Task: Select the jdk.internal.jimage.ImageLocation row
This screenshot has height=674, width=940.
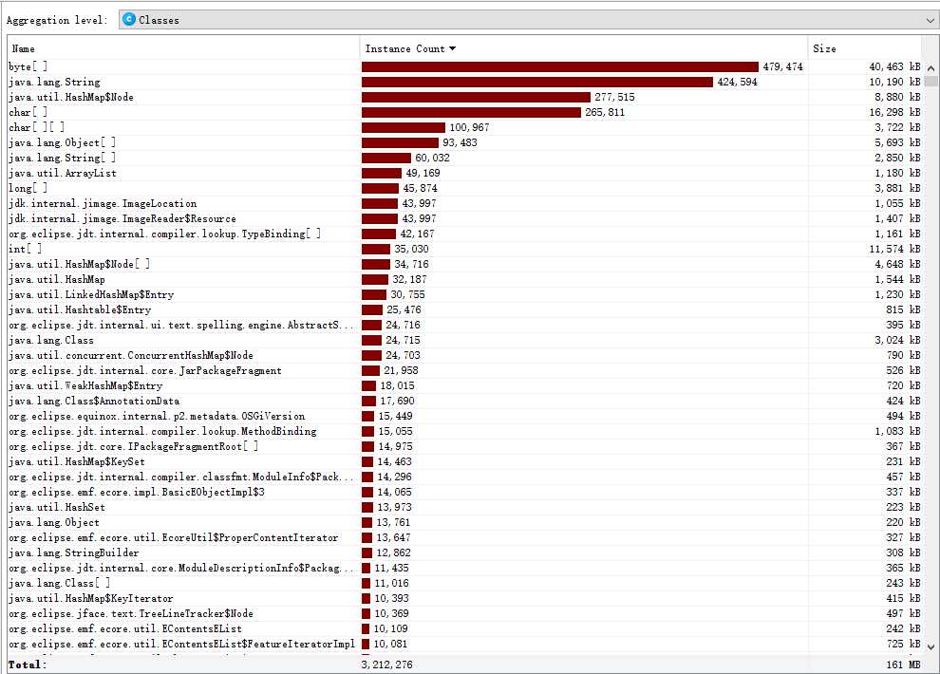Action: click(464, 203)
